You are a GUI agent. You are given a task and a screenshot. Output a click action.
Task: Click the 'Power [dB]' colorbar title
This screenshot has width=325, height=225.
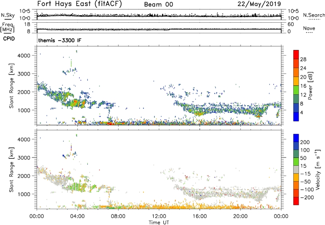coord(310,86)
